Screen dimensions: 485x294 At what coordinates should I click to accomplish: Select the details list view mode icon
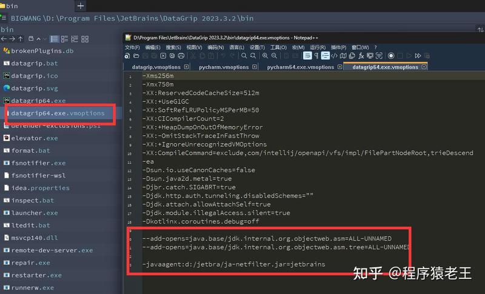(x=54, y=39)
